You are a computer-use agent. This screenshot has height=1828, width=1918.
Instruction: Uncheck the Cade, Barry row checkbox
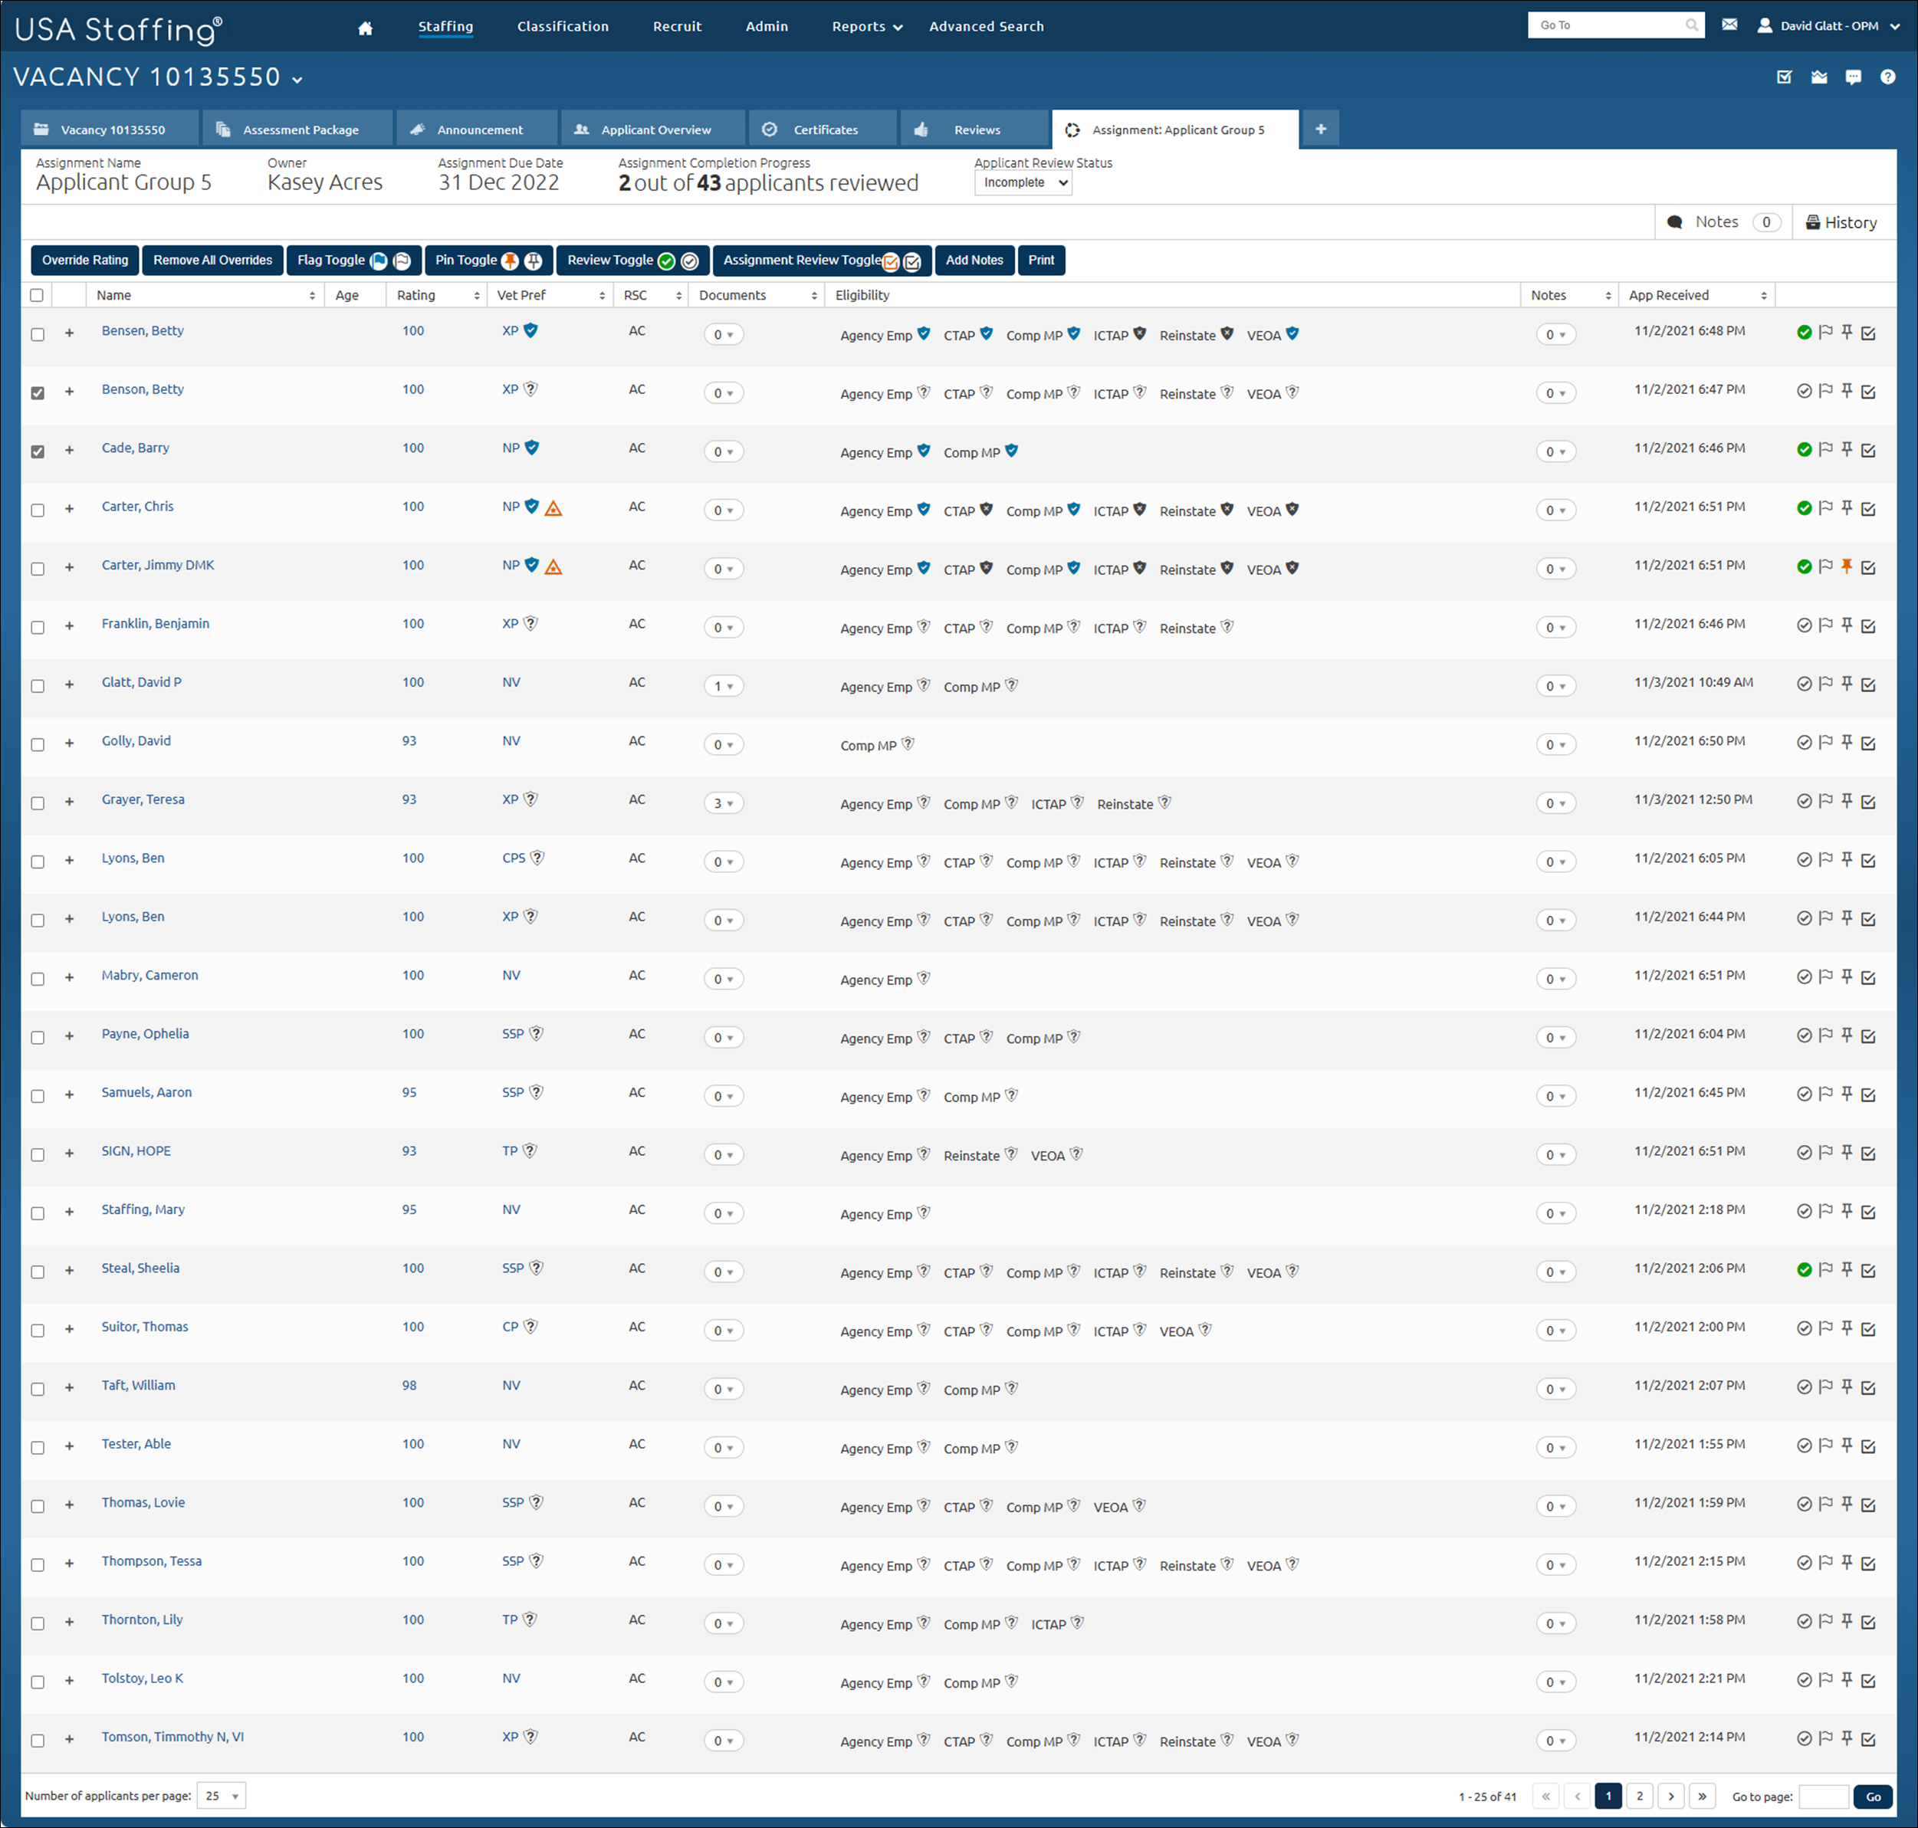click(38, 451)
